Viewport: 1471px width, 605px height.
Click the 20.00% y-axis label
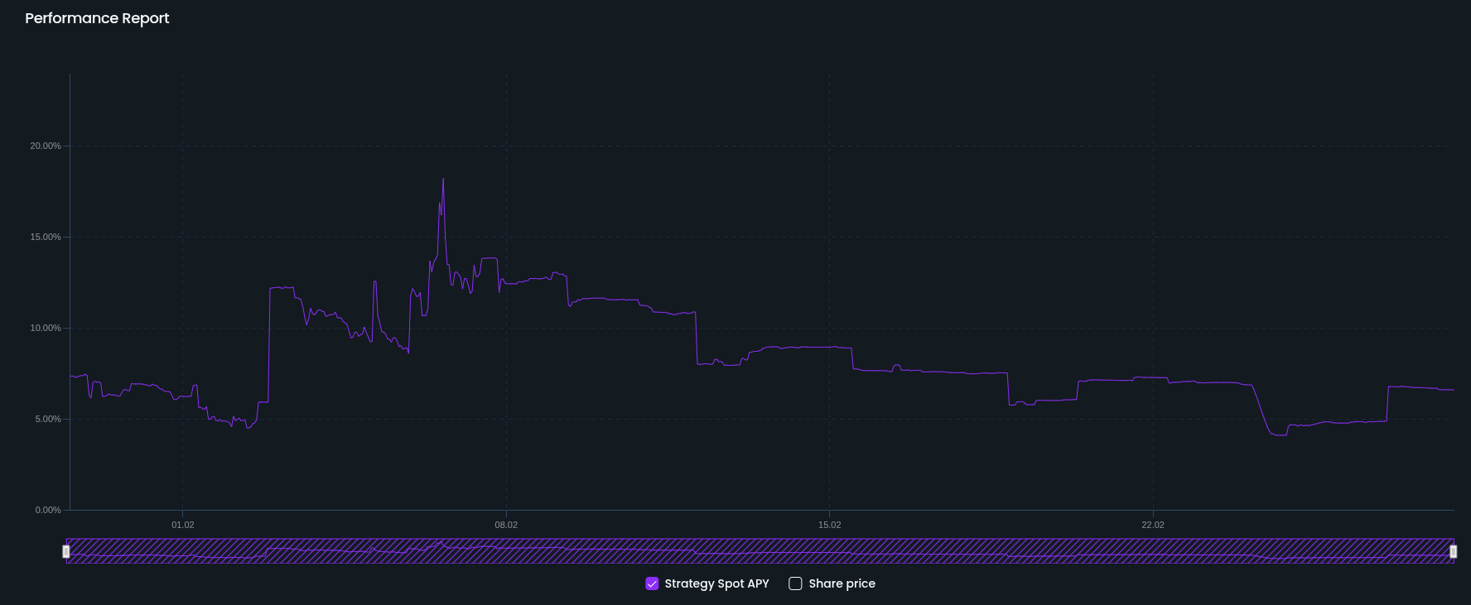[x=46, y=146]
